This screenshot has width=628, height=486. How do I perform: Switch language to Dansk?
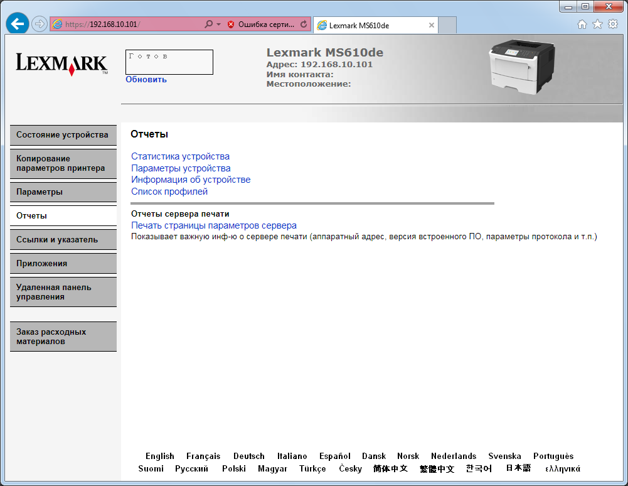(x=374, y=456)
